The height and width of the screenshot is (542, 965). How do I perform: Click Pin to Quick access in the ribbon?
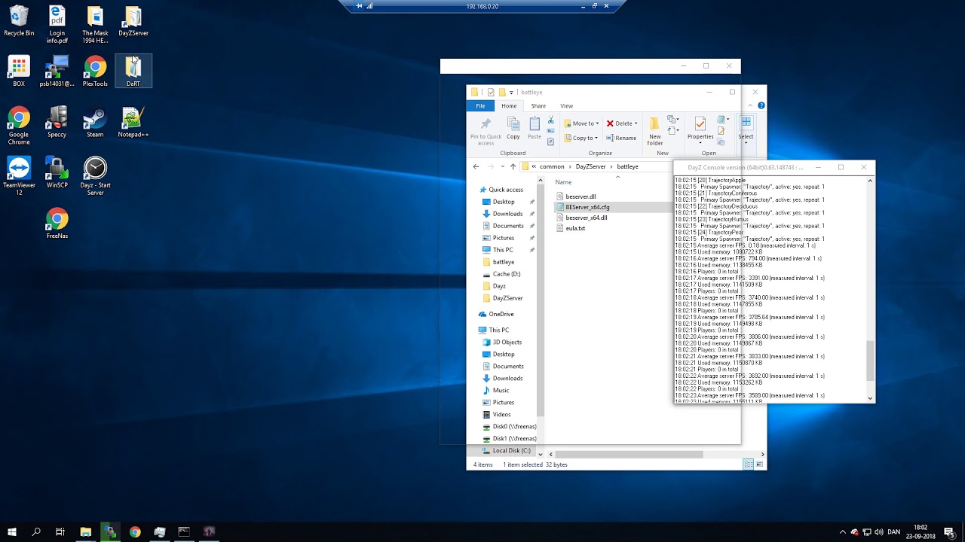pos(486,130)
